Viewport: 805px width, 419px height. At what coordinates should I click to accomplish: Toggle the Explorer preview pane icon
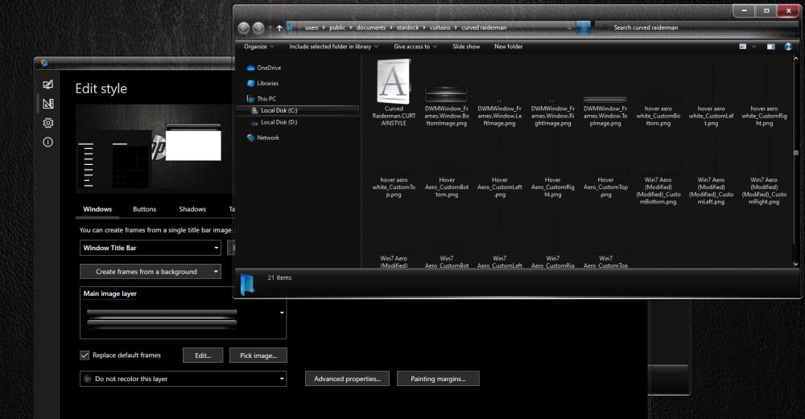tap(770, 47)
